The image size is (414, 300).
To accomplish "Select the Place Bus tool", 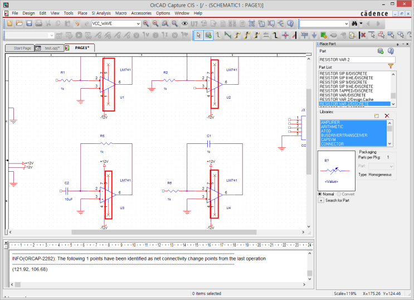I will pyautogui.click(x=276, y=35).
